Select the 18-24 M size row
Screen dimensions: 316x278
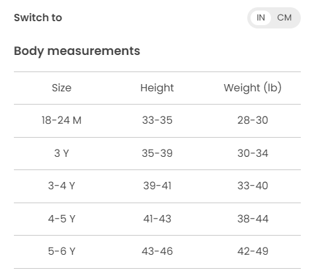(157, 120)
